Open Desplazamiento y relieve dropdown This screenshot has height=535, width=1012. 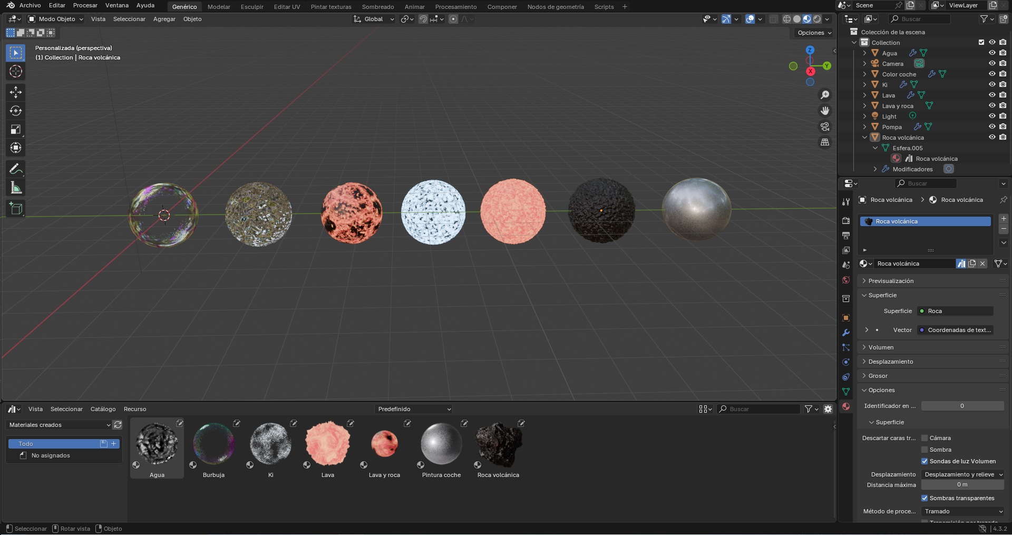[x=962, y=474]
